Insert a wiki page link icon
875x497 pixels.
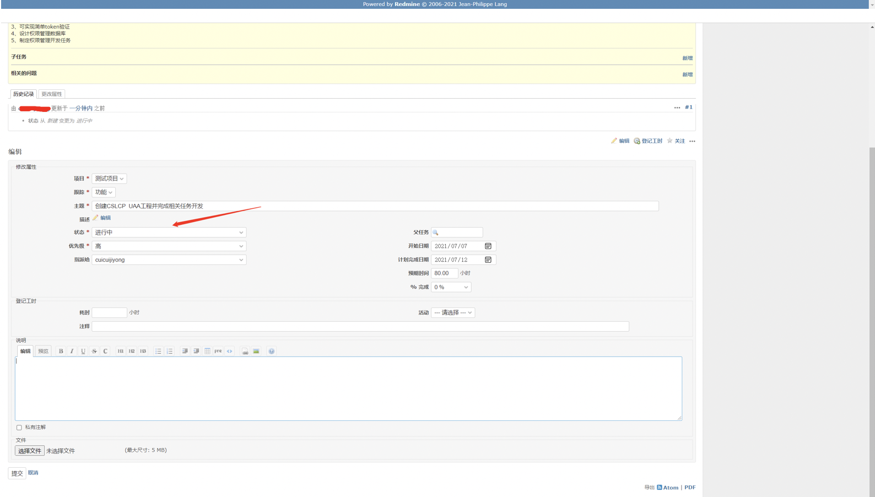pos(245,351)
